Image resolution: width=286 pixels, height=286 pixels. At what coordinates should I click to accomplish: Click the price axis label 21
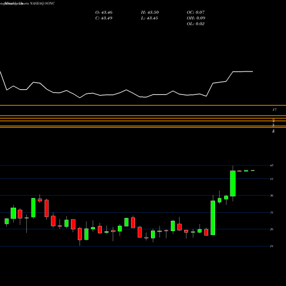point(272,246)
